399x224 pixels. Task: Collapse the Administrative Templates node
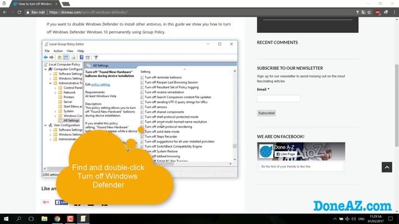point(50,83)
